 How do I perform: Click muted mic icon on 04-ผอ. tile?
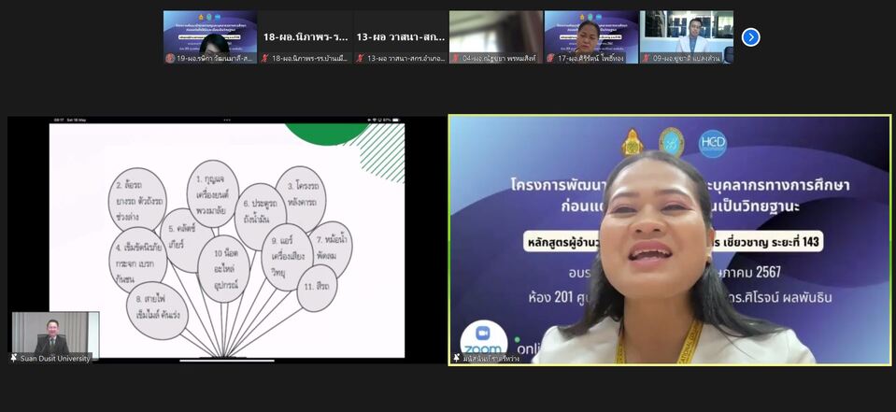pos(456,58)
